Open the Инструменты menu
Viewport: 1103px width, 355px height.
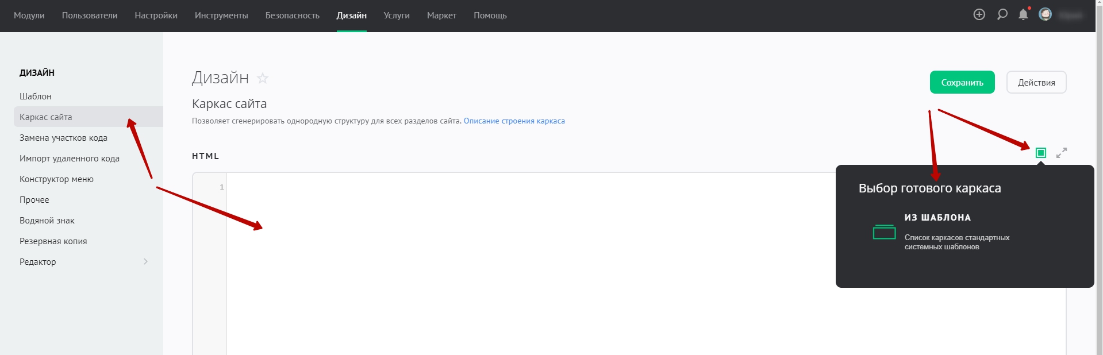pyautogui.click(x=221, y=16)
